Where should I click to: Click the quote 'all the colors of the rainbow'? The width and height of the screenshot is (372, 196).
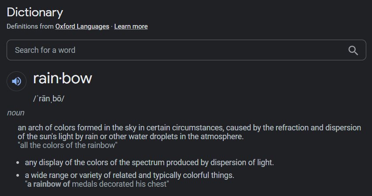coord(68,145)
